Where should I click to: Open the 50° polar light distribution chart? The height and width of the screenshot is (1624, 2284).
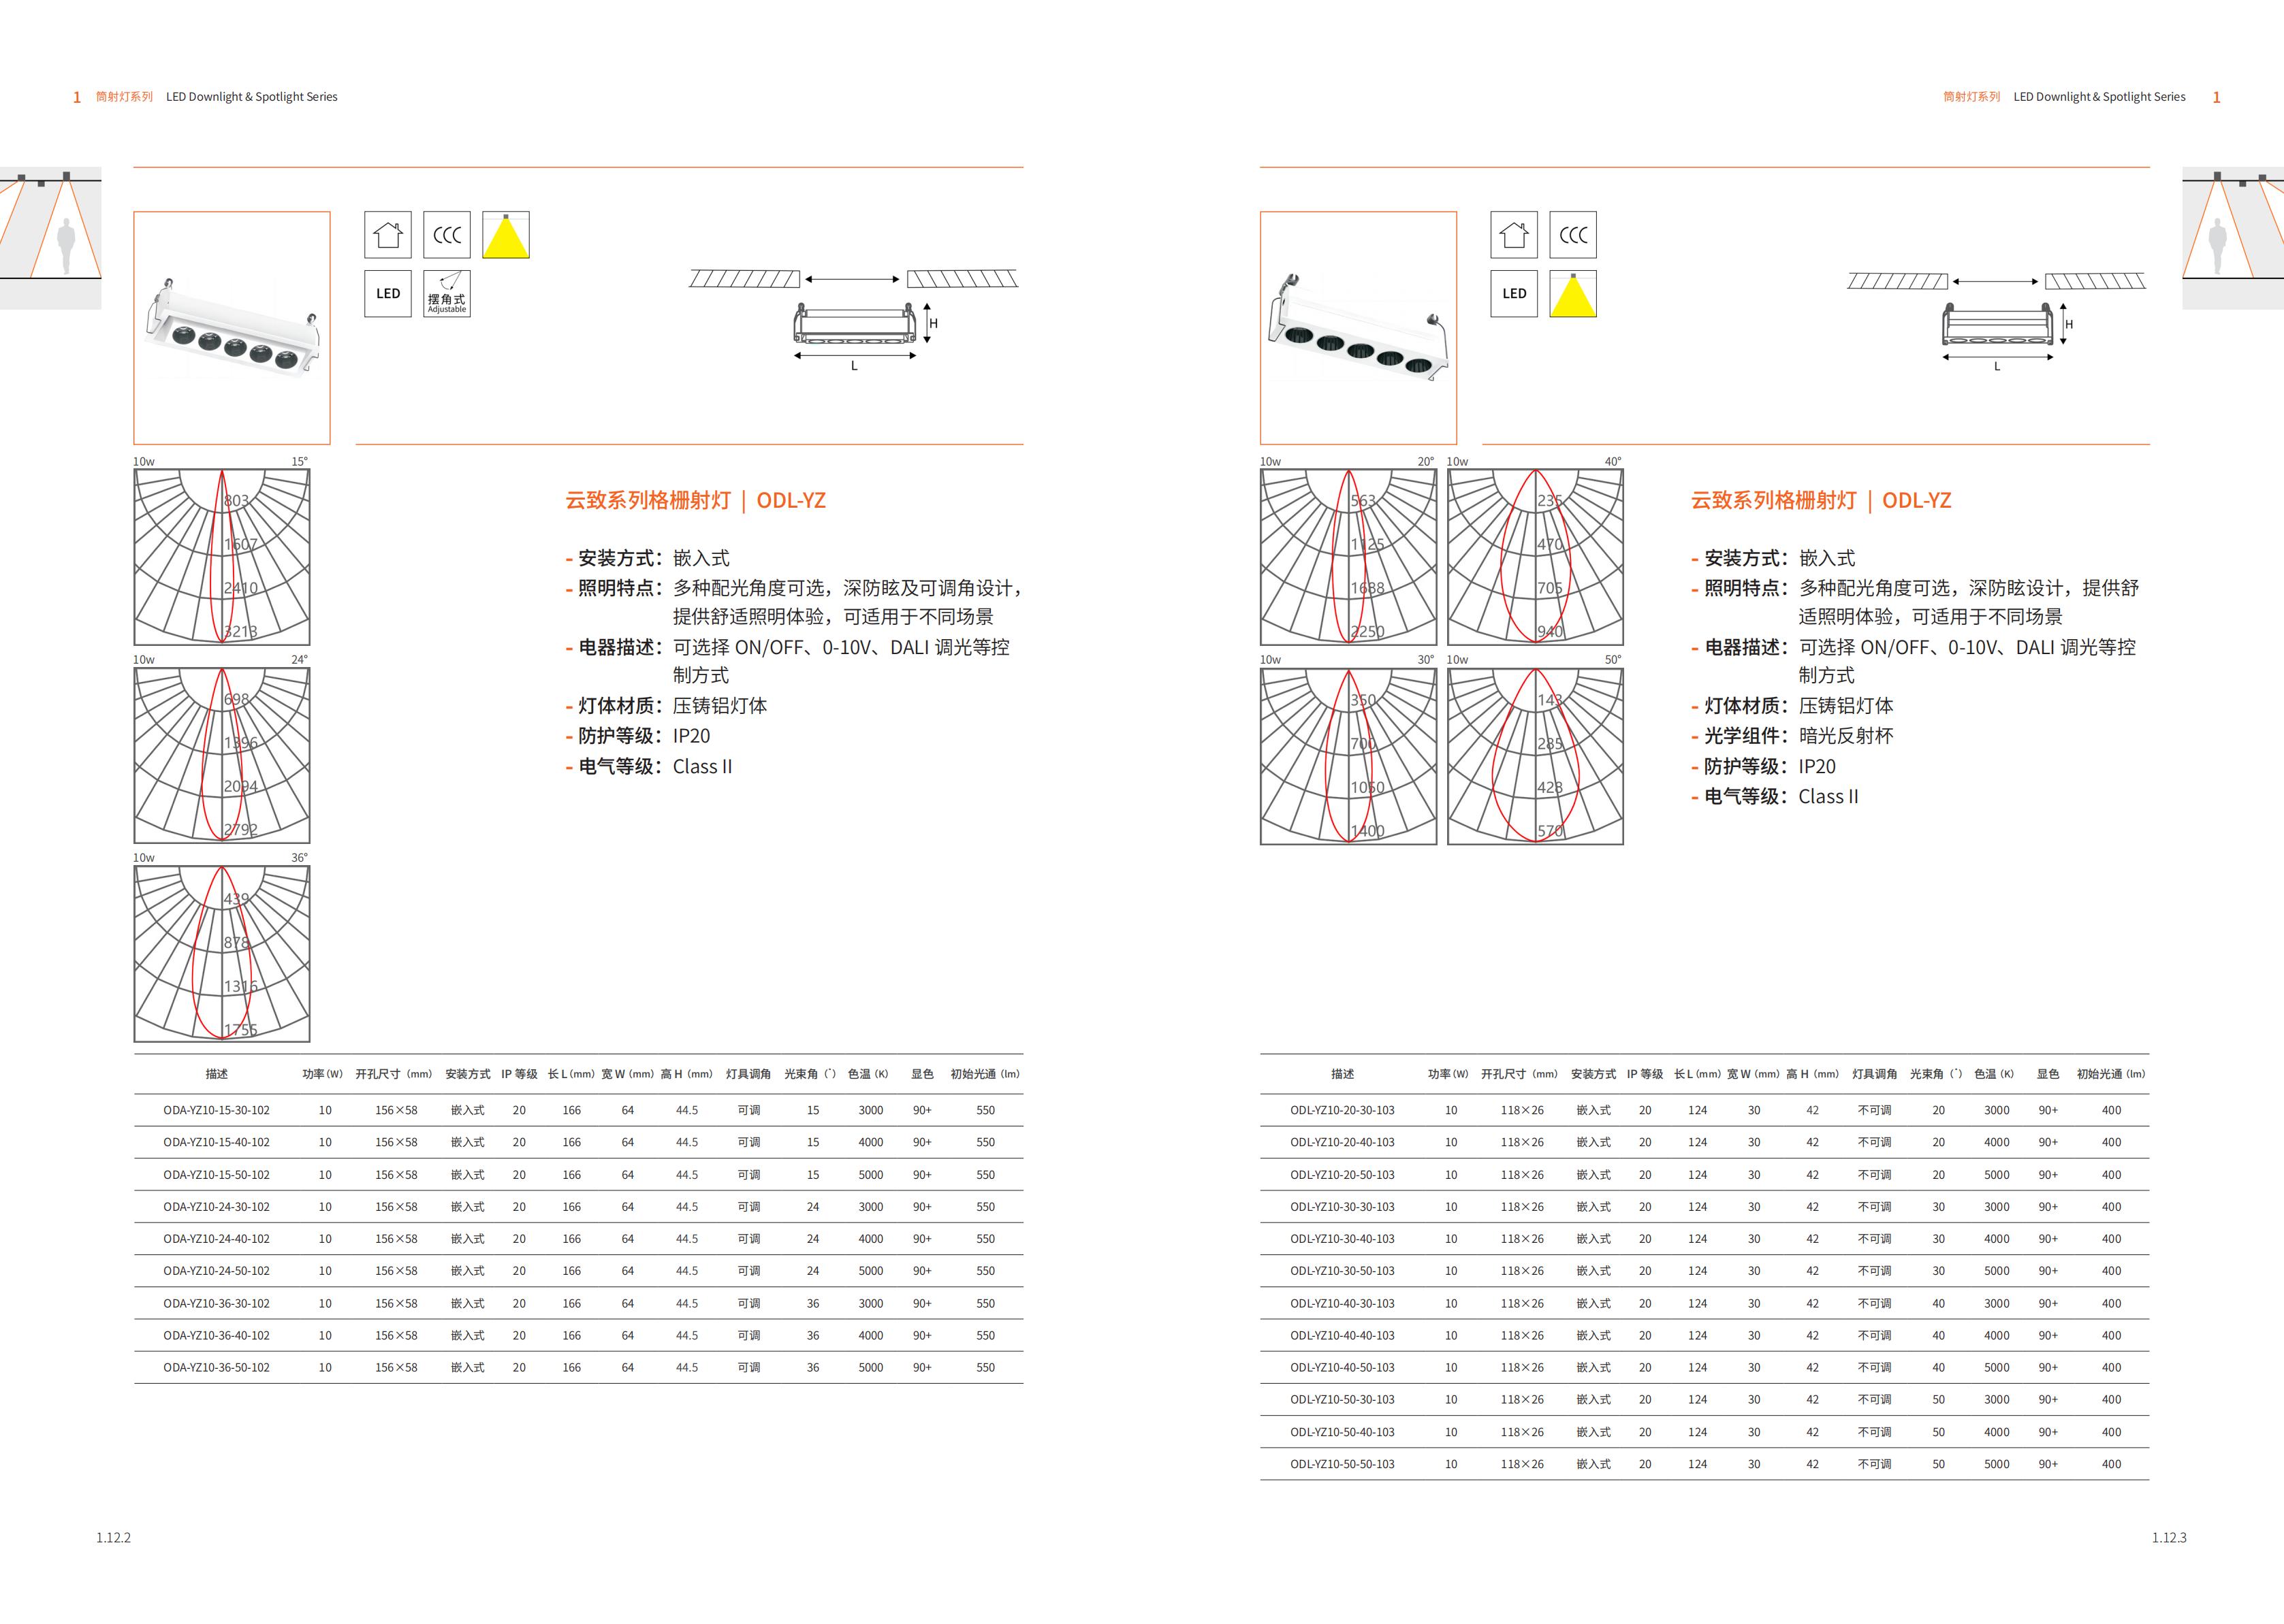click(x=1535, y=756)
